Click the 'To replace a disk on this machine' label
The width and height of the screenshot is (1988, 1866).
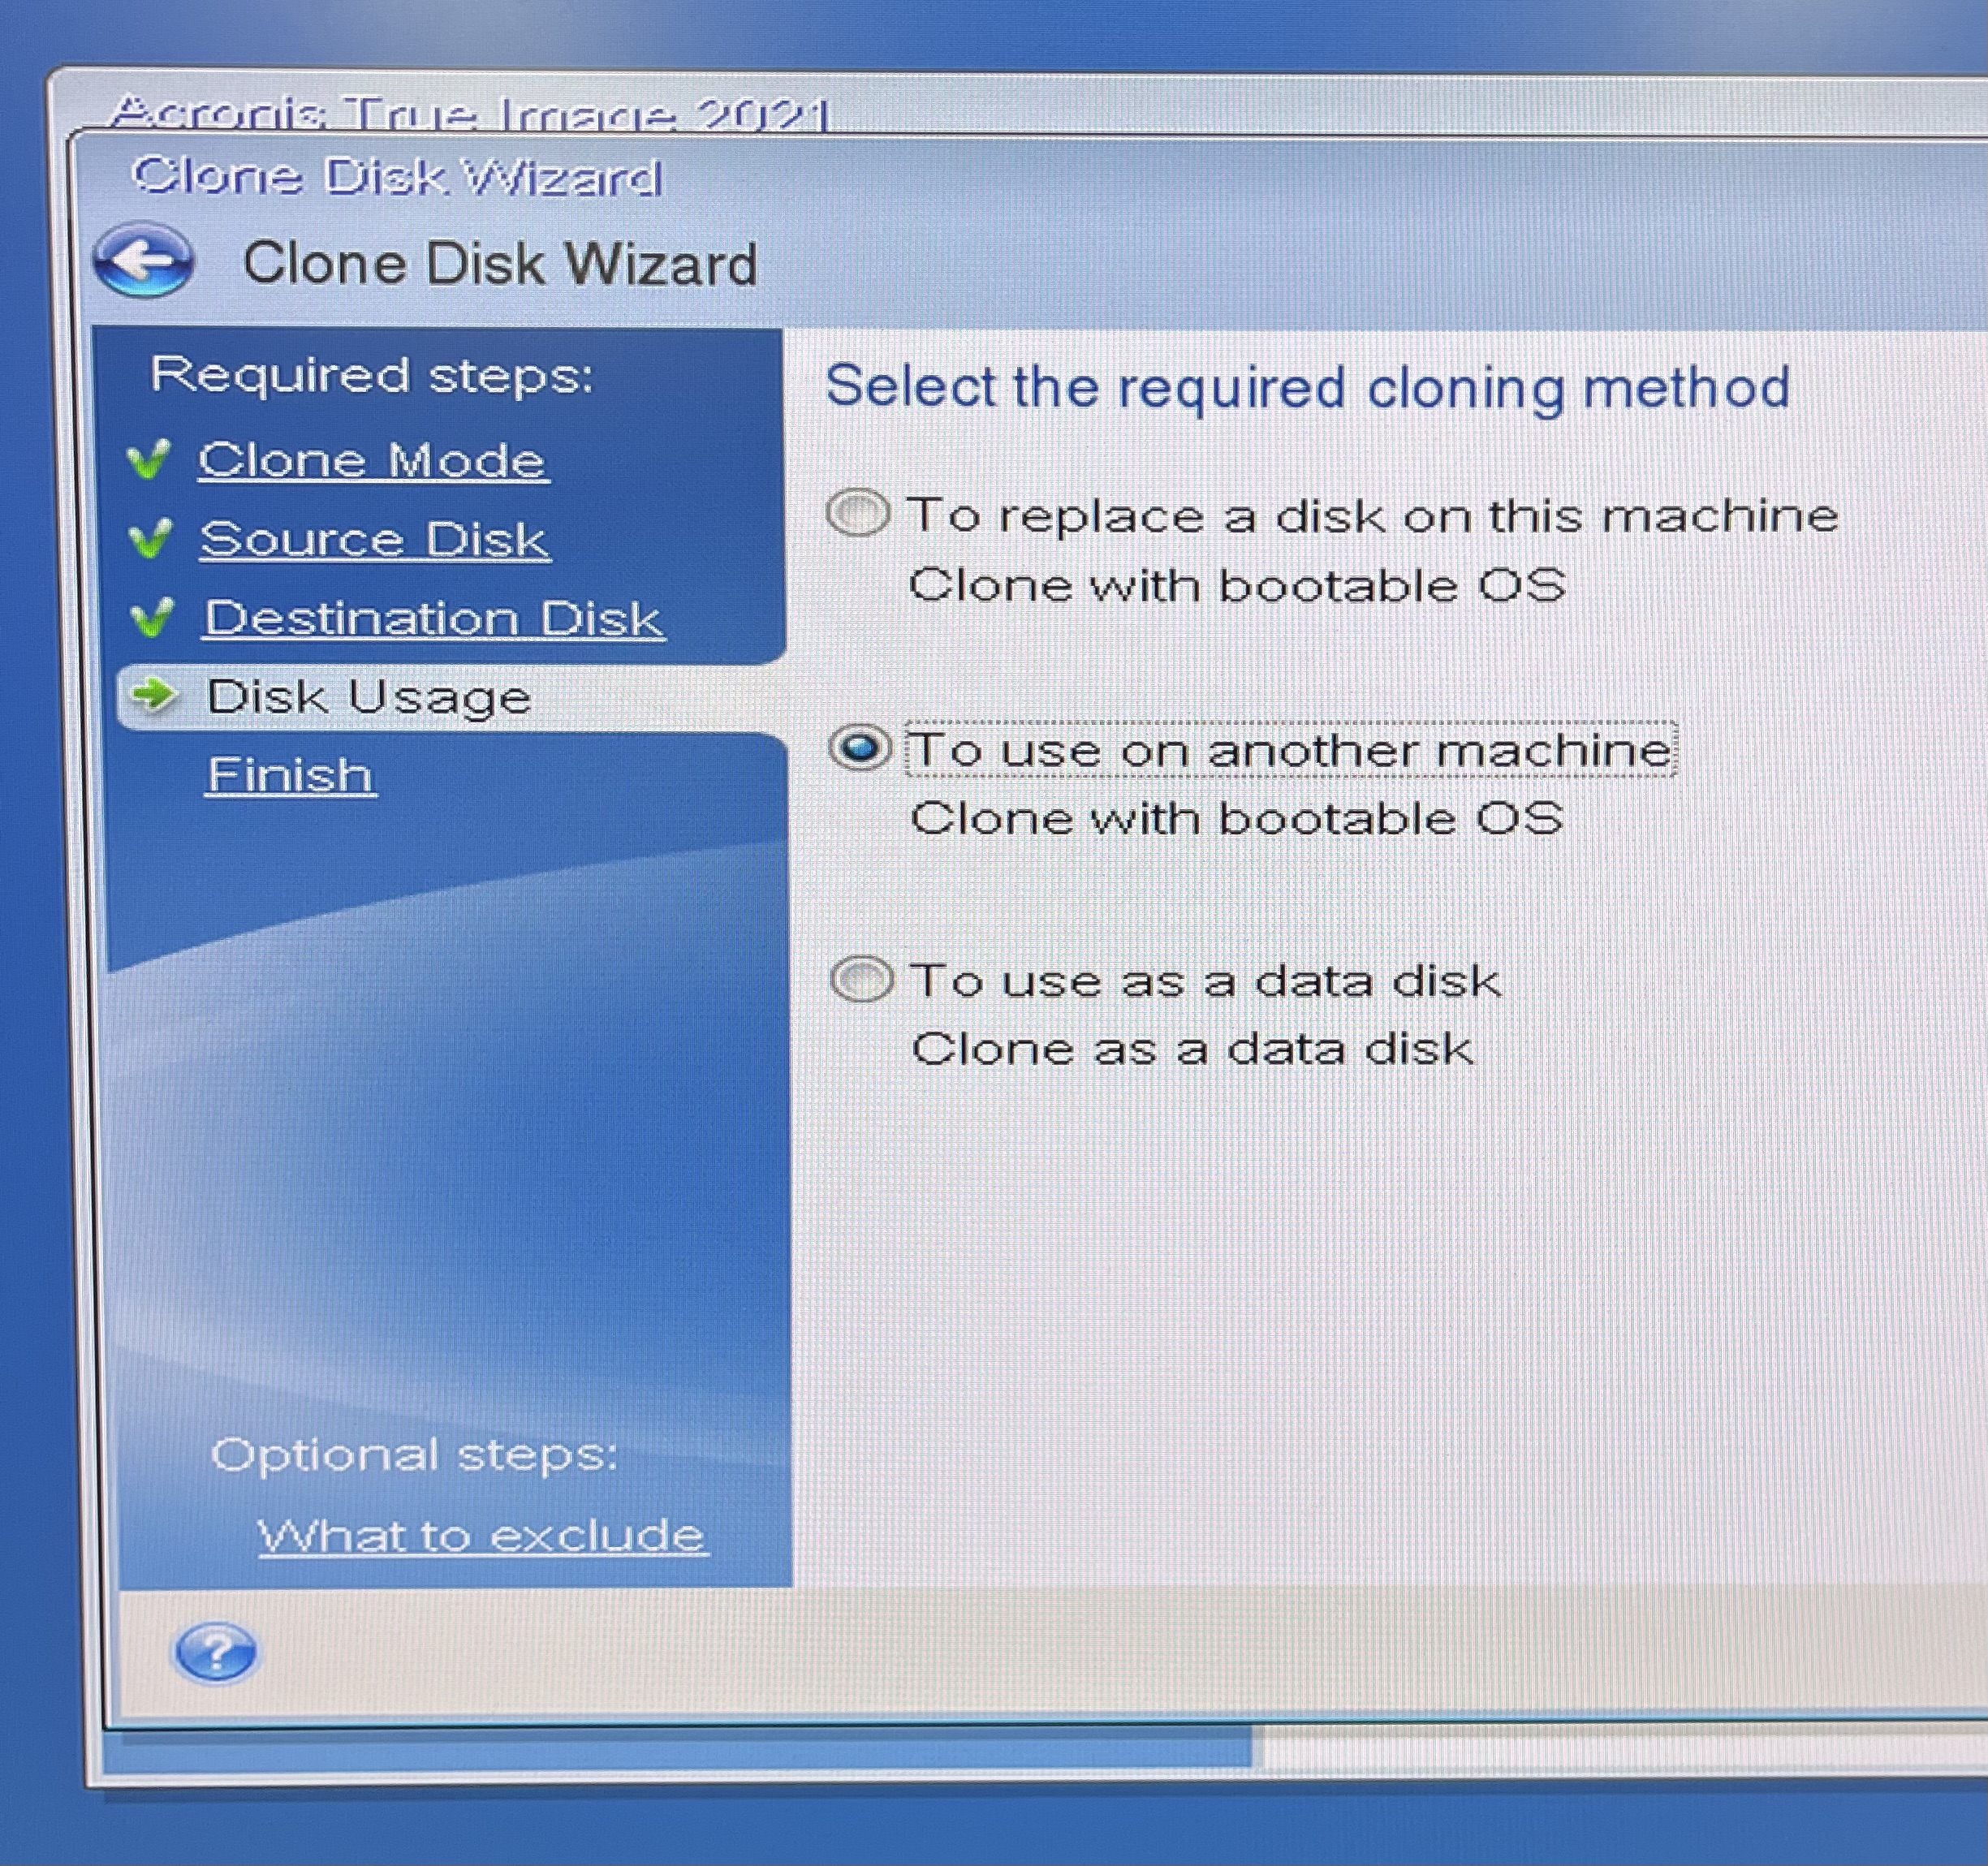(1371, 517)
